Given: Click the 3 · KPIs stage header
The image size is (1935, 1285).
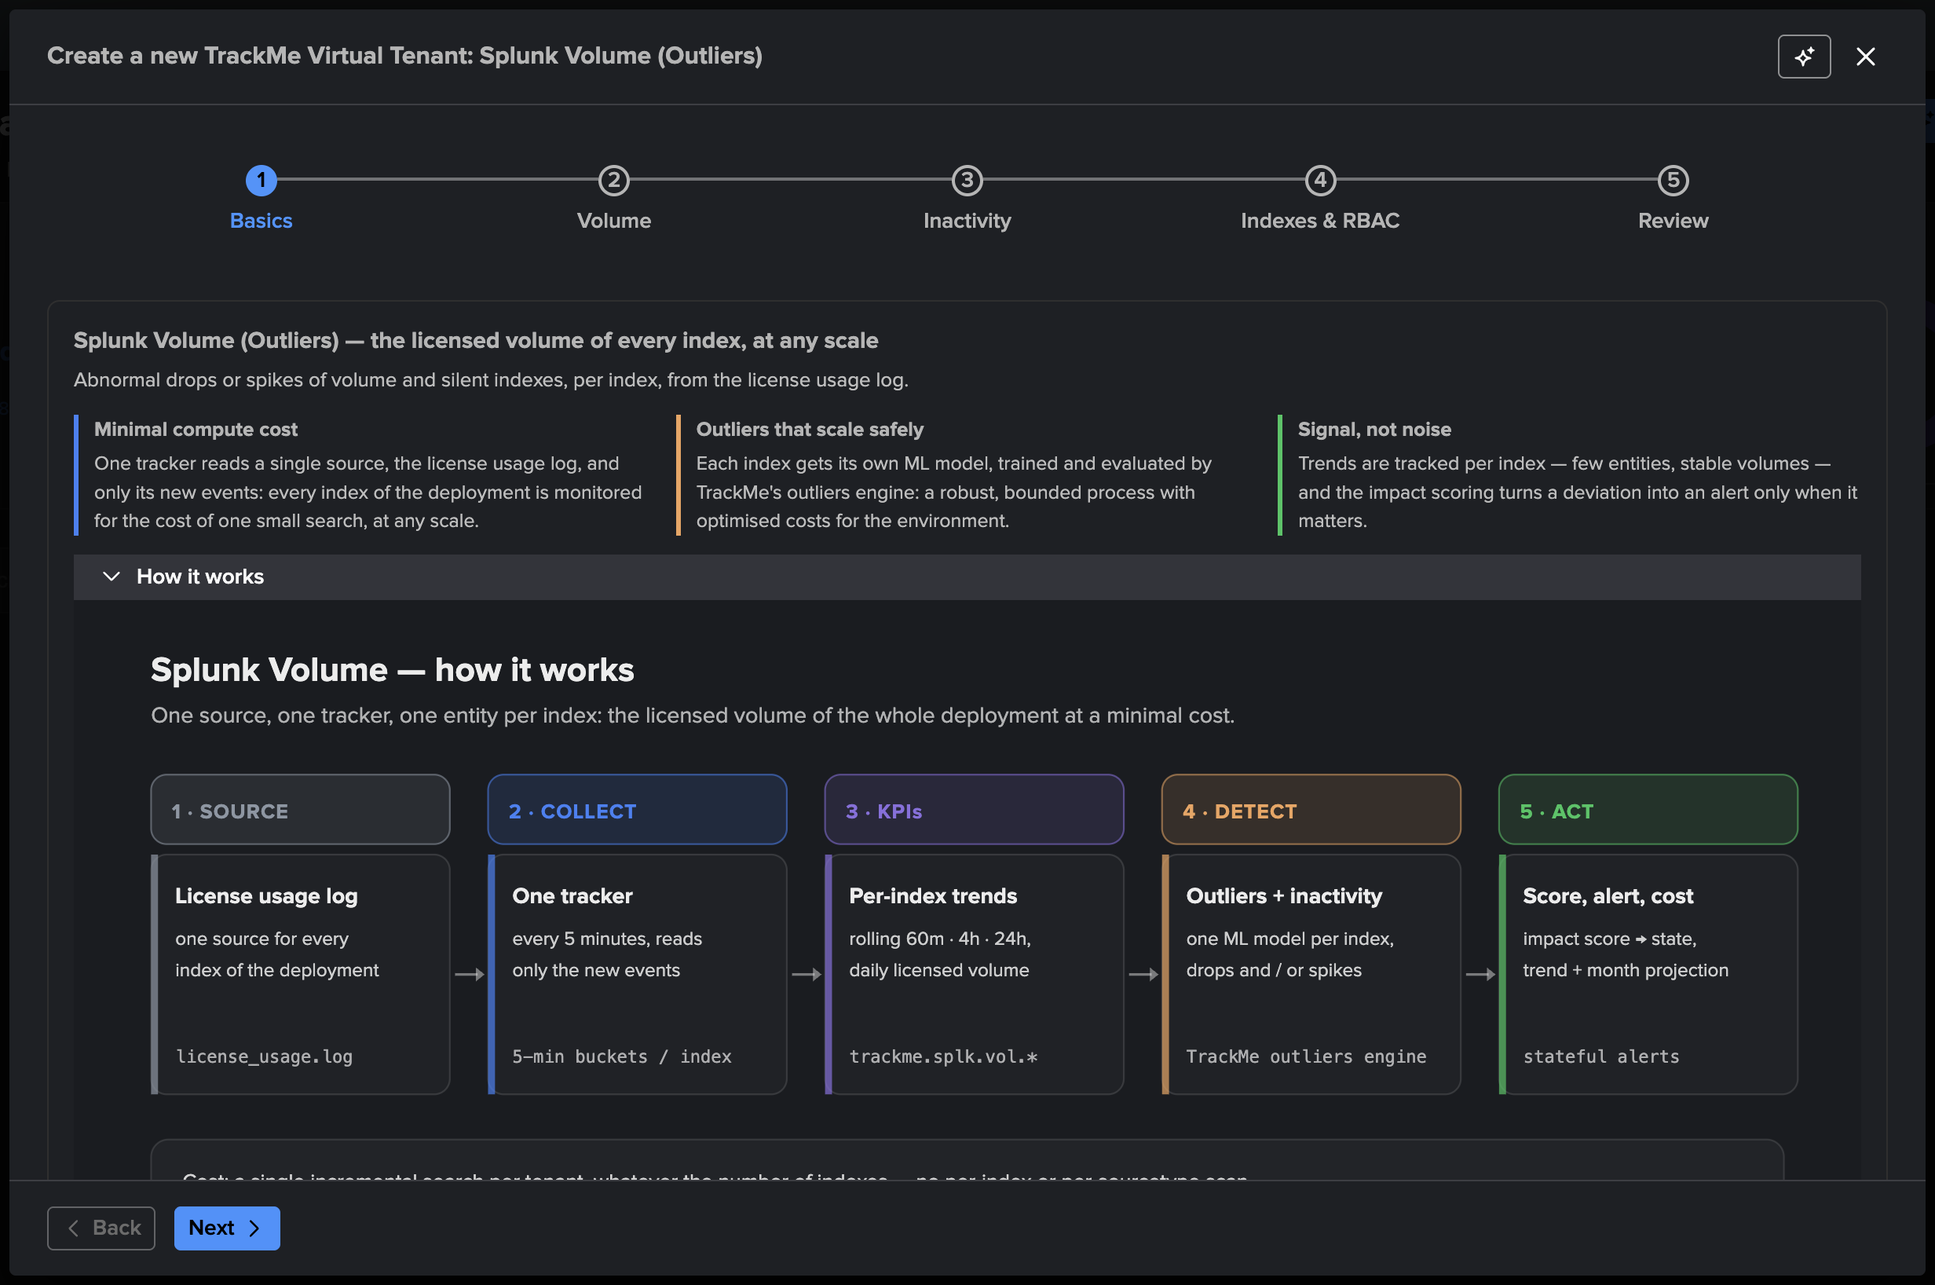Looking at the screenshot, I should pyautogui.click(x=973, y=810).
